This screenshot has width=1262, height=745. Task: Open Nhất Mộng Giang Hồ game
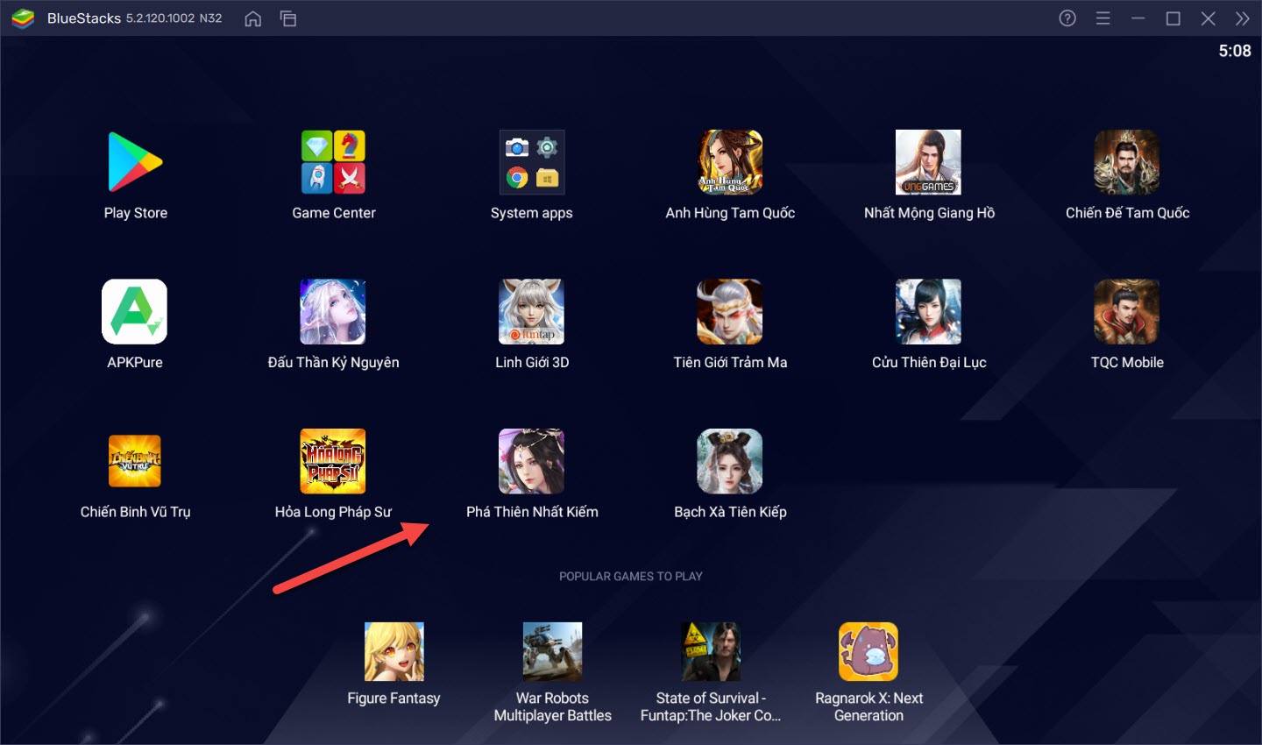point(928,162)
